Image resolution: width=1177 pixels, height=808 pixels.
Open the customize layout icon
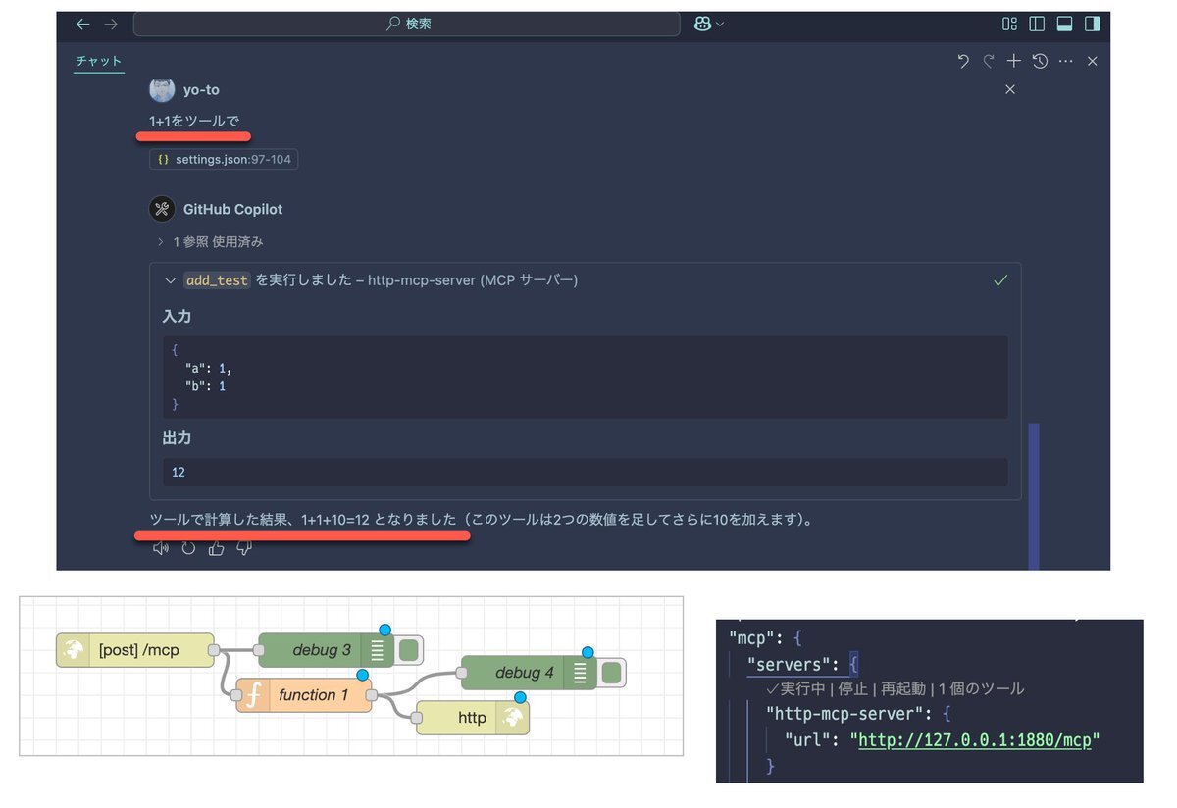click(1009, 24)
